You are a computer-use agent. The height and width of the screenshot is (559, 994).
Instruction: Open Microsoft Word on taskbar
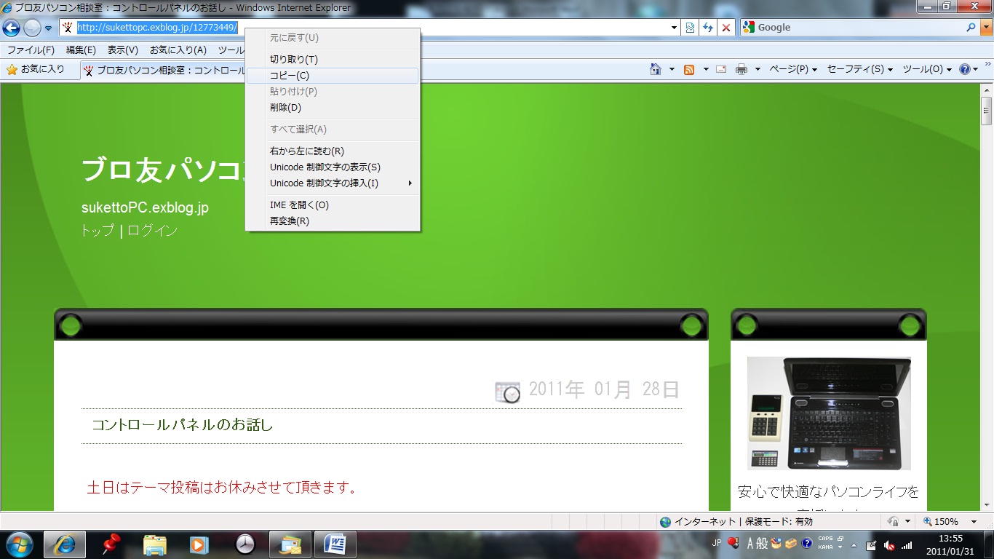tap(335, 544)
